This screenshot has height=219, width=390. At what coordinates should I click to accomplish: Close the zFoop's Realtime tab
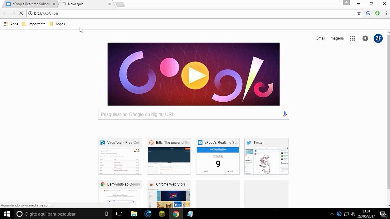[54, 4]
